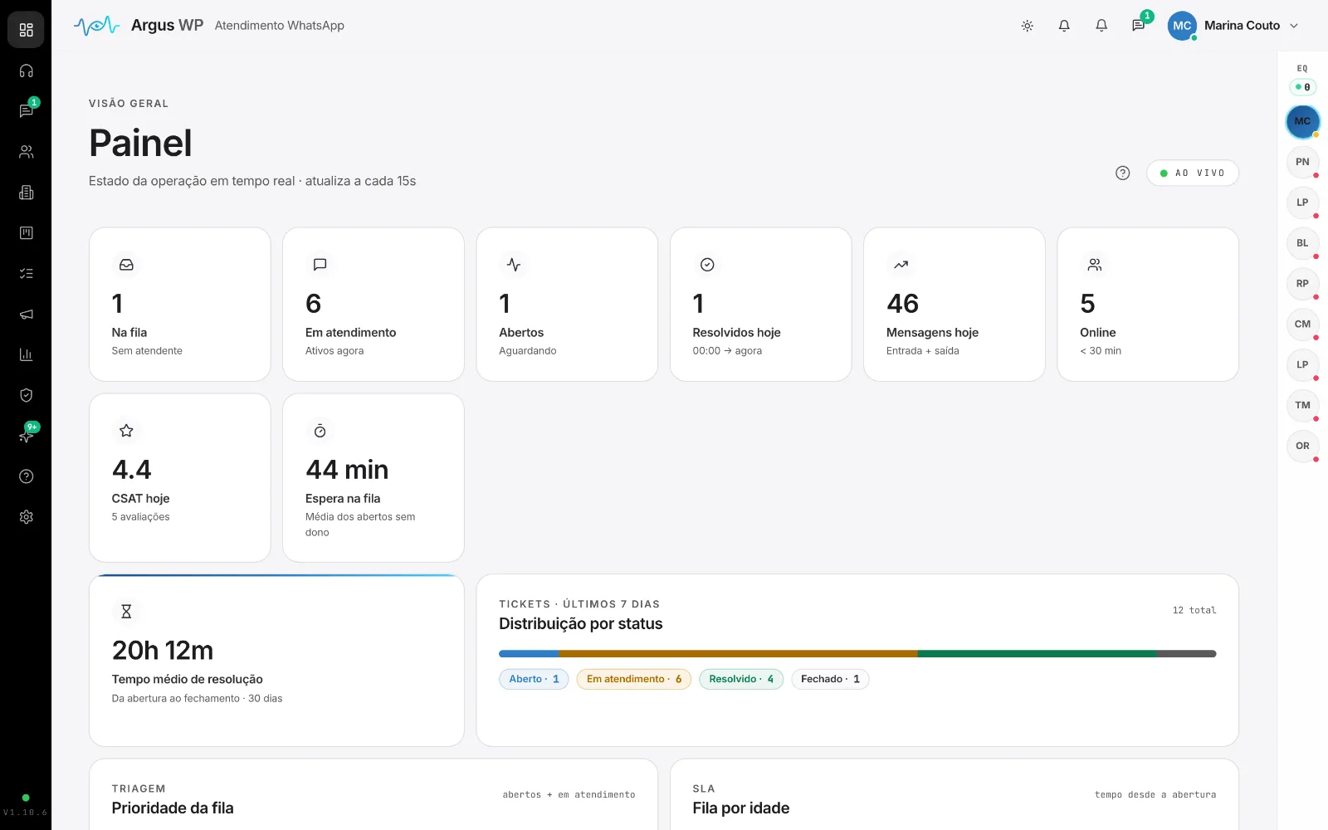Open the Espera na fila card
The height and width of the screenshot is (830, 1328).
pyautogui.click(x=373, y=478)
